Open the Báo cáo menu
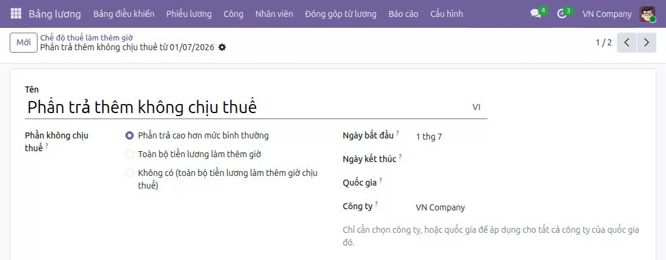This screenshot has height=260, width=666. click(403, 14)
